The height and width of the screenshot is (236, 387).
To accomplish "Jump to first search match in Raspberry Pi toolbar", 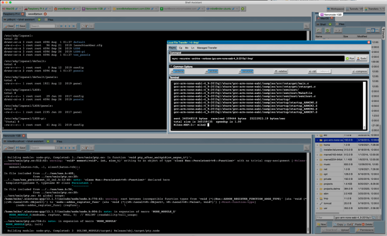I will [x=61, y=26].
